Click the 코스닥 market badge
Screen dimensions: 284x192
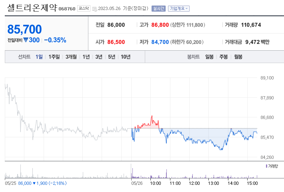[84, 8]
